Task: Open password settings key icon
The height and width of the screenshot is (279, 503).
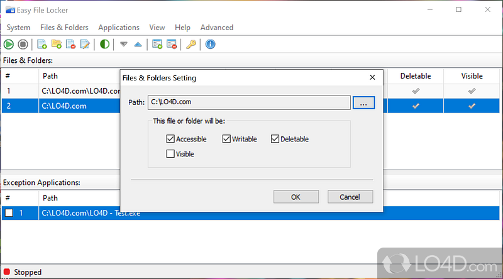Action: click(191, 44)
